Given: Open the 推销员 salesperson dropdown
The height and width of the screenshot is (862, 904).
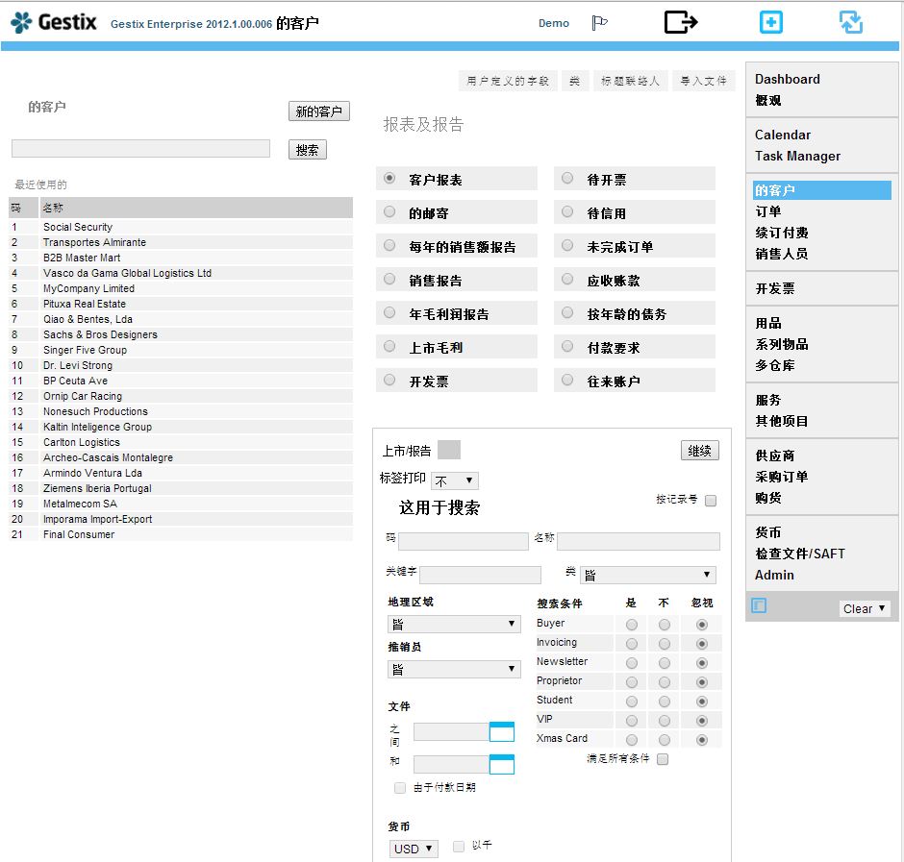Looking at the screenshot, I should 454,669.
